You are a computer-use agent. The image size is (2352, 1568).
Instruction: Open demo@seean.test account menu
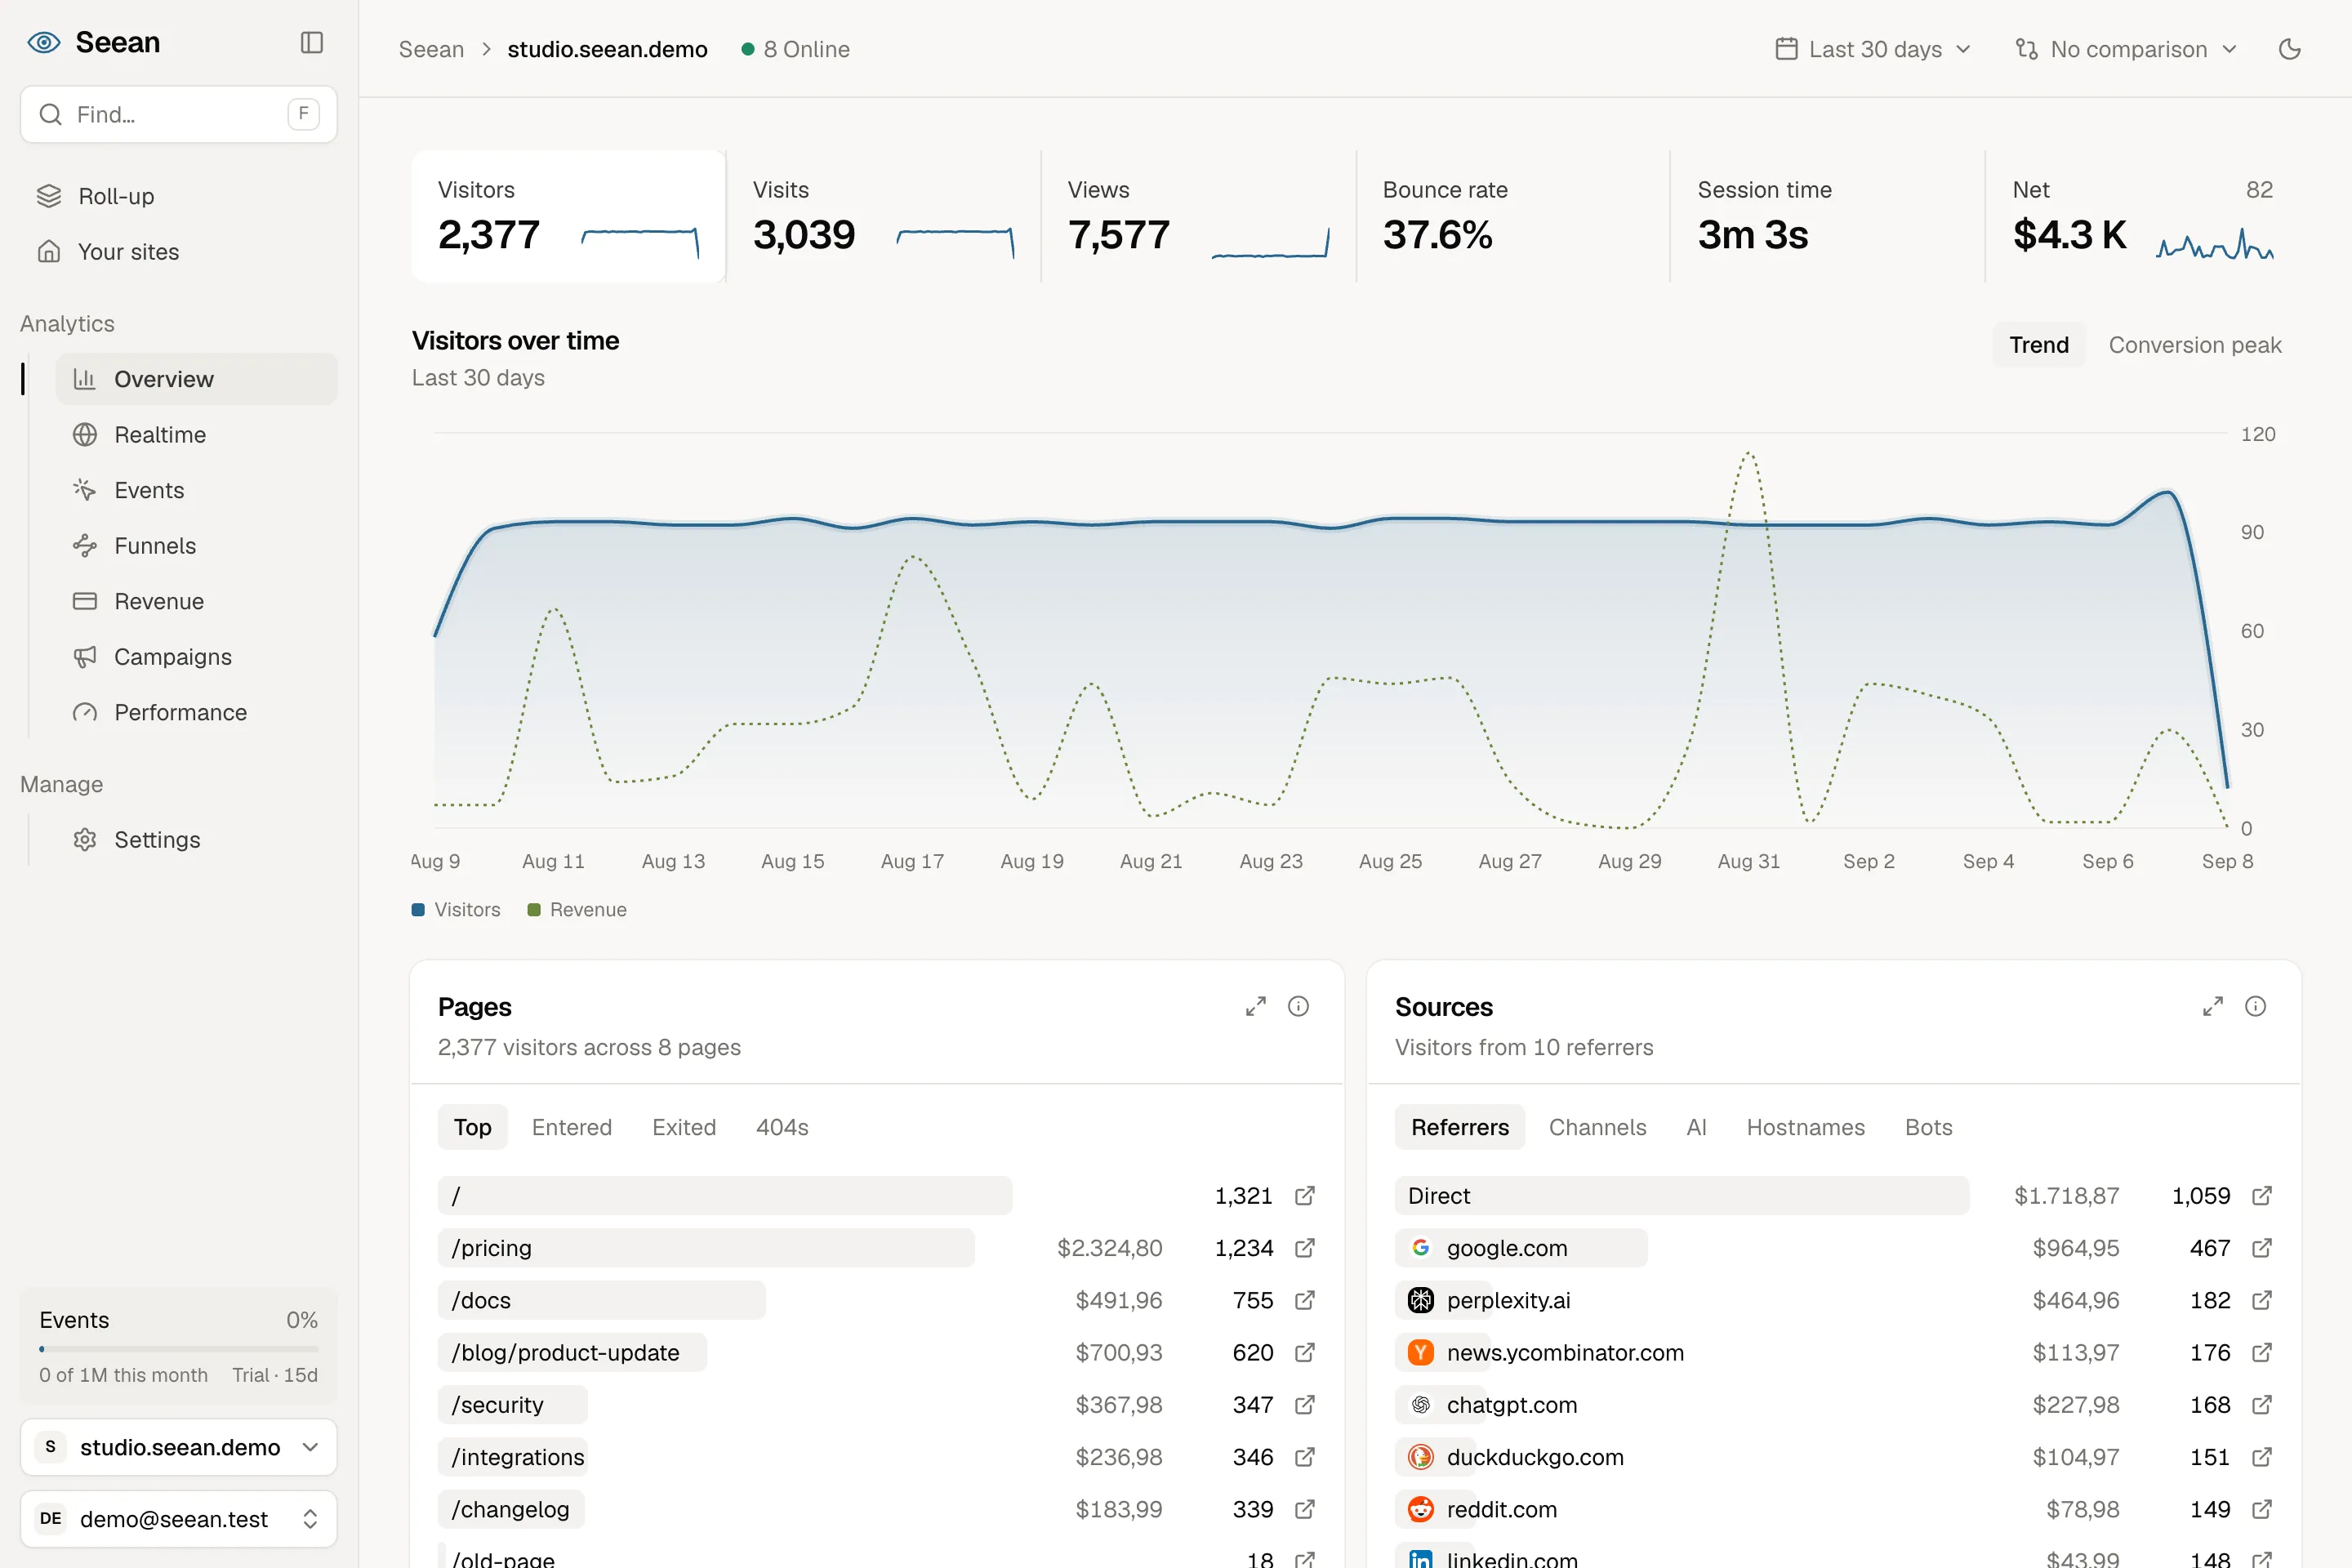[178, 1519]
